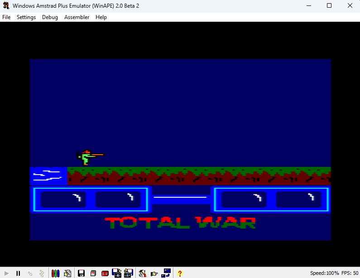
Task: Toggle full screen display icon
Action: point(166,273)
